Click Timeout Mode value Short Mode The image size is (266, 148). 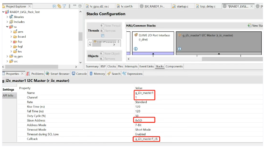143,129
